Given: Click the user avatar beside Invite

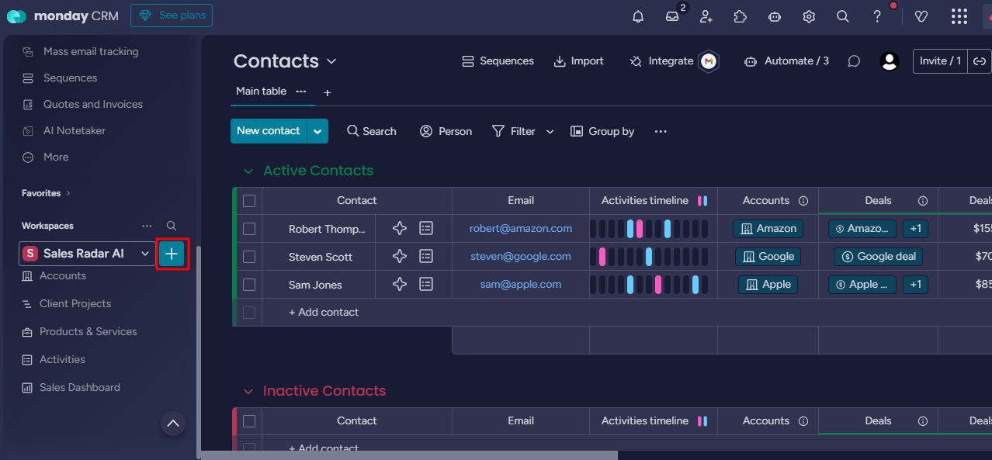Looking at the screenshot, I should coord(890,61).
